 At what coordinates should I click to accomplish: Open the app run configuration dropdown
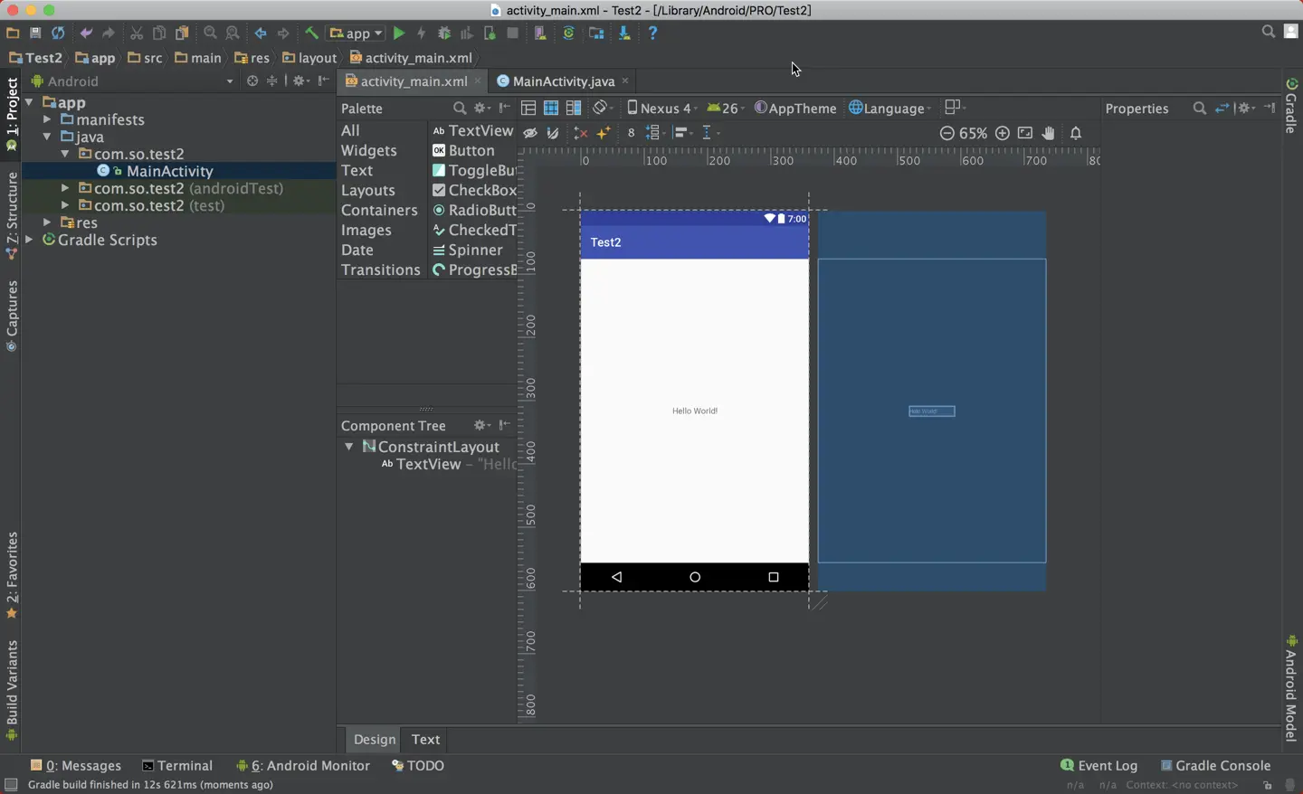coord(357,33)
